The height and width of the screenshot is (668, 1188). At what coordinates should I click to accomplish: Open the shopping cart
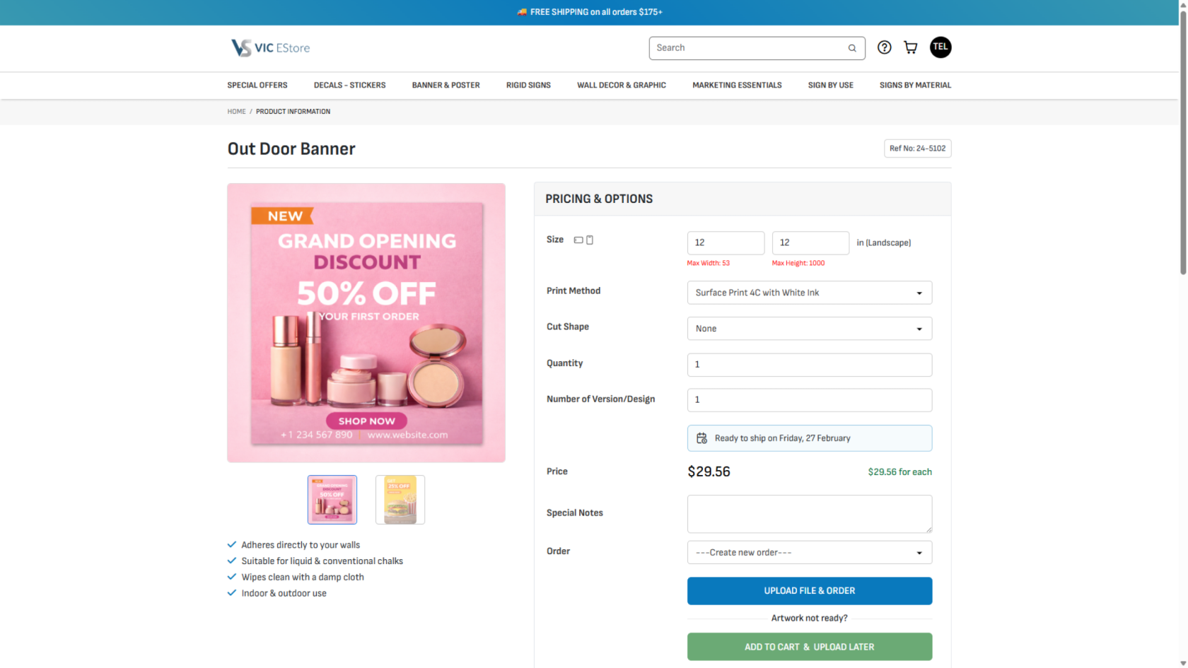911,47
